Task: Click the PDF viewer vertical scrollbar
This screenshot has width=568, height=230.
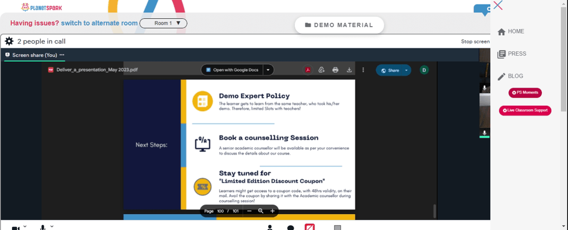Action: click(435, 211)
